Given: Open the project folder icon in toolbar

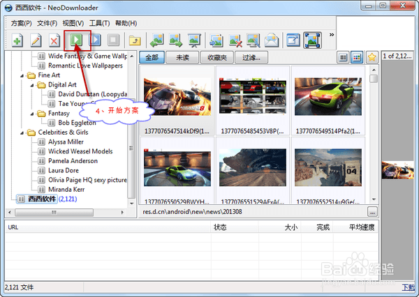Looking at the screenshot, I should [x=135, y=40].
